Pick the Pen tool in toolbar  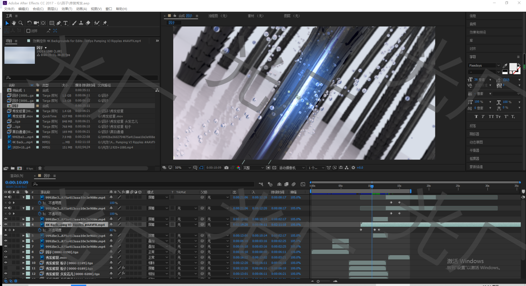pyautogui.click(x=59, y=23)
